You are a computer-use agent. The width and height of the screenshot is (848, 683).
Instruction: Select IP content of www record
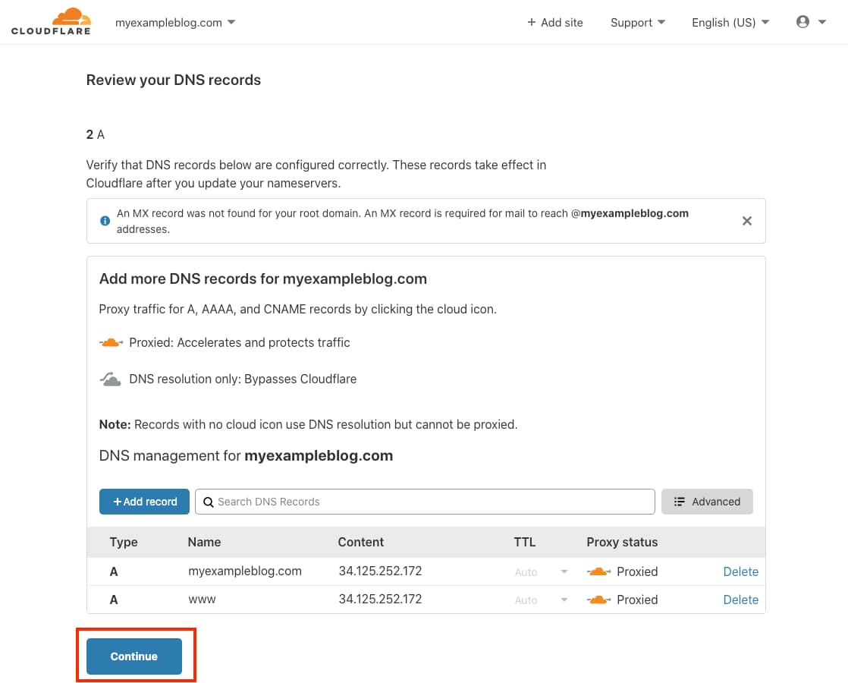pos(380,599)
